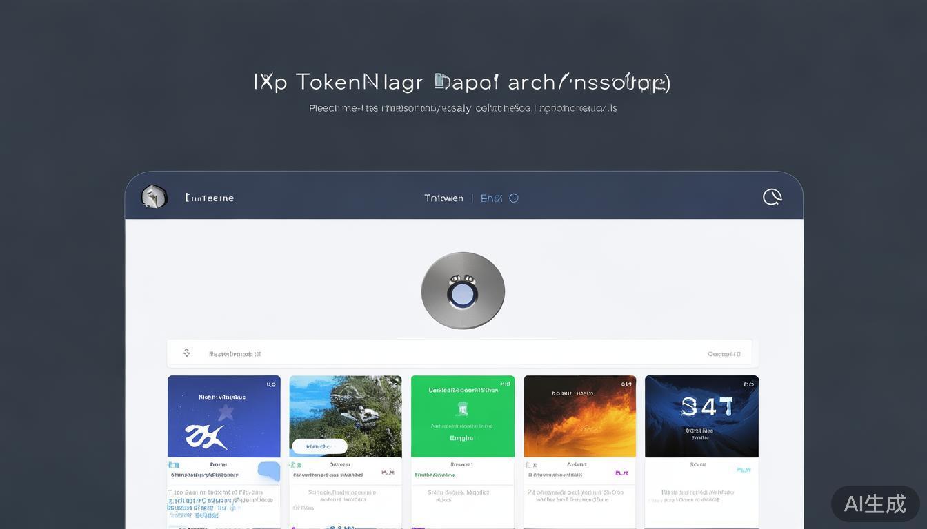The width and height of the screenshot is (927, 529).
Task: Switch to the blue highlighted header tab
Action: pyautogui.click(x=491, y=198)
